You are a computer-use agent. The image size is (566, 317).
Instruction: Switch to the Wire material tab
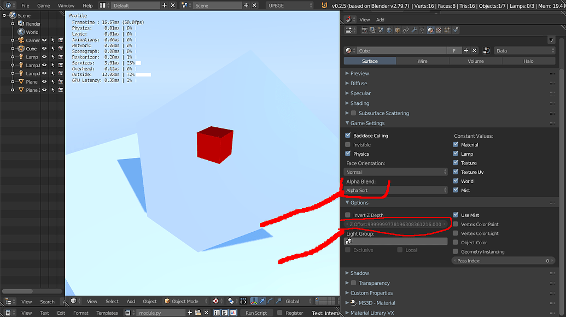coord(422,61)
